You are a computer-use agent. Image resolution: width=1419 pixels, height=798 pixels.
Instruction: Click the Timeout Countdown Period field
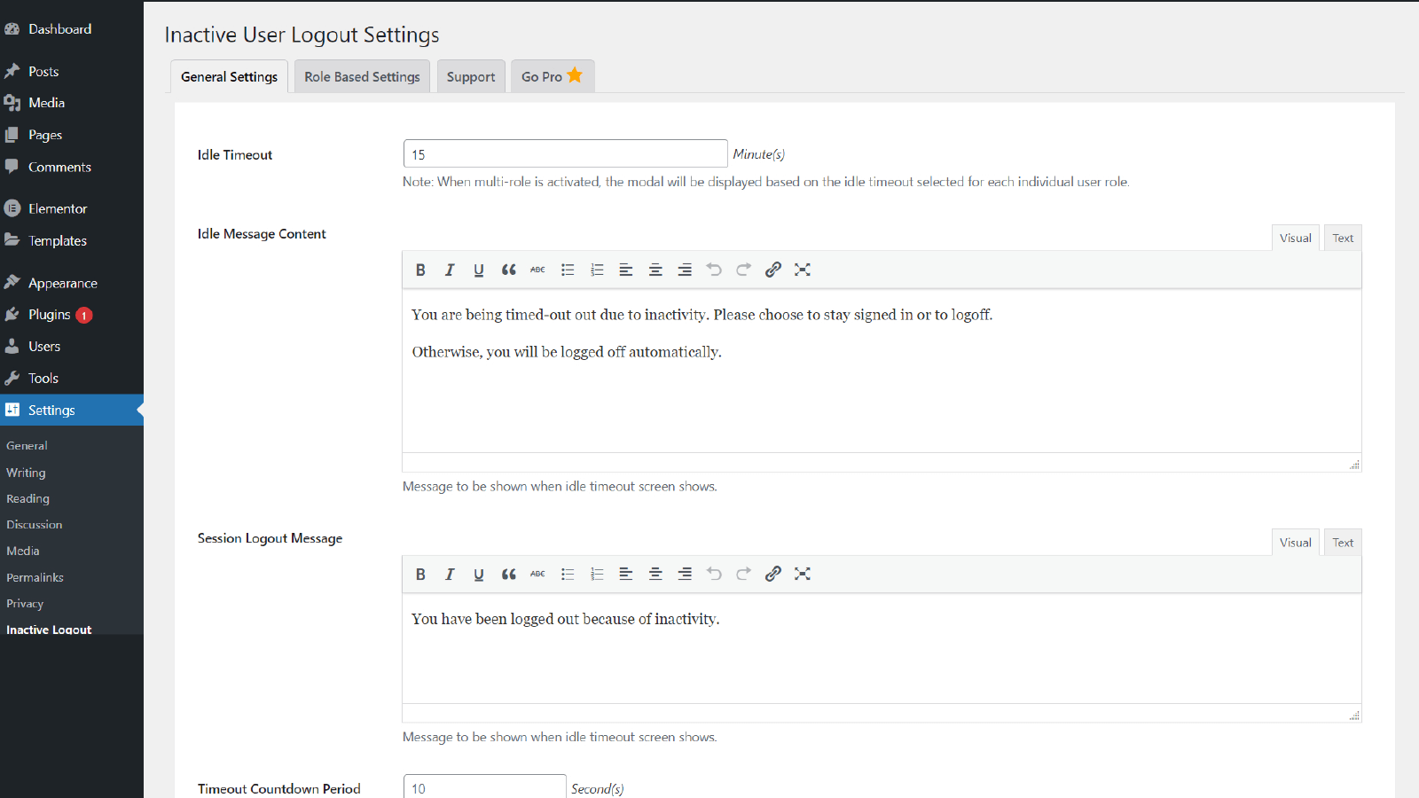pos(484,787)
